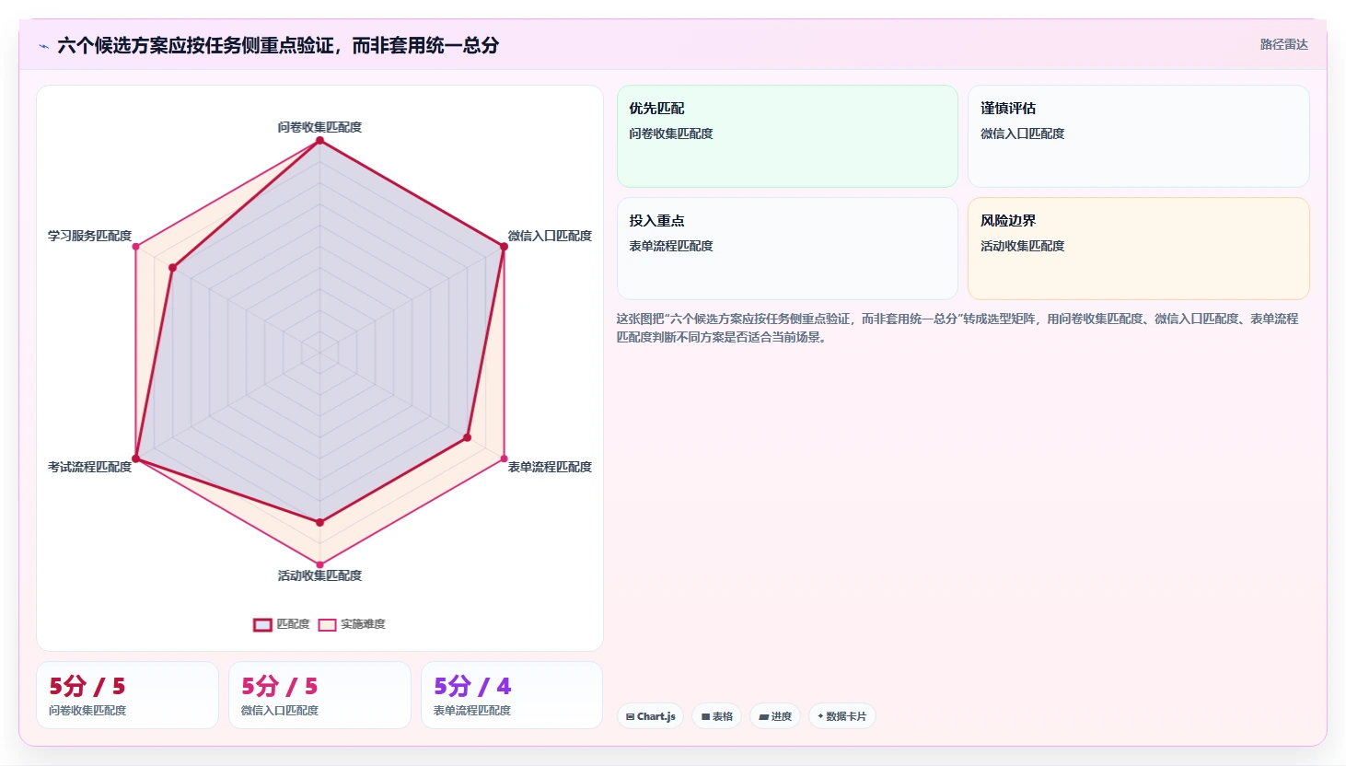Open the 谨慎评估 card
The width and height of the screenshot is (1346, 766).
(1138, 136)
